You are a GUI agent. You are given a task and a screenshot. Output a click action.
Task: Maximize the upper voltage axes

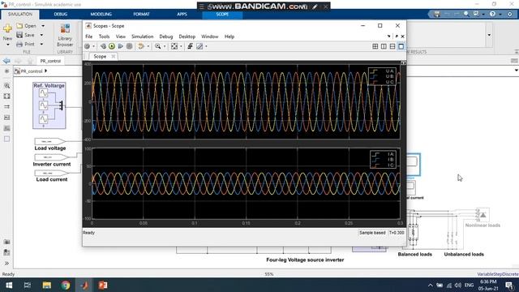coord(403,63)
